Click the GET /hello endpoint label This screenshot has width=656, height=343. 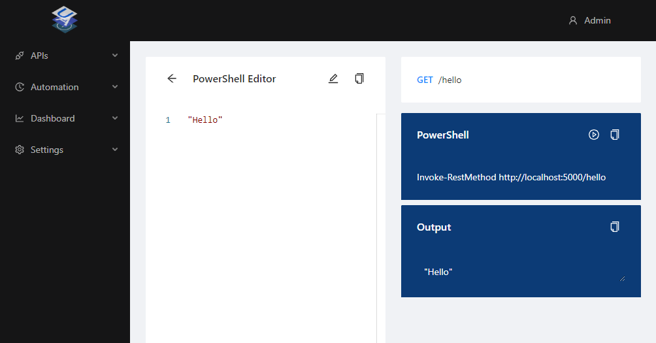[x=439, y=80]
